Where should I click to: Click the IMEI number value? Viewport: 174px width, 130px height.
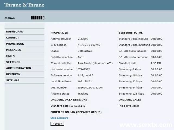(90, 87)
